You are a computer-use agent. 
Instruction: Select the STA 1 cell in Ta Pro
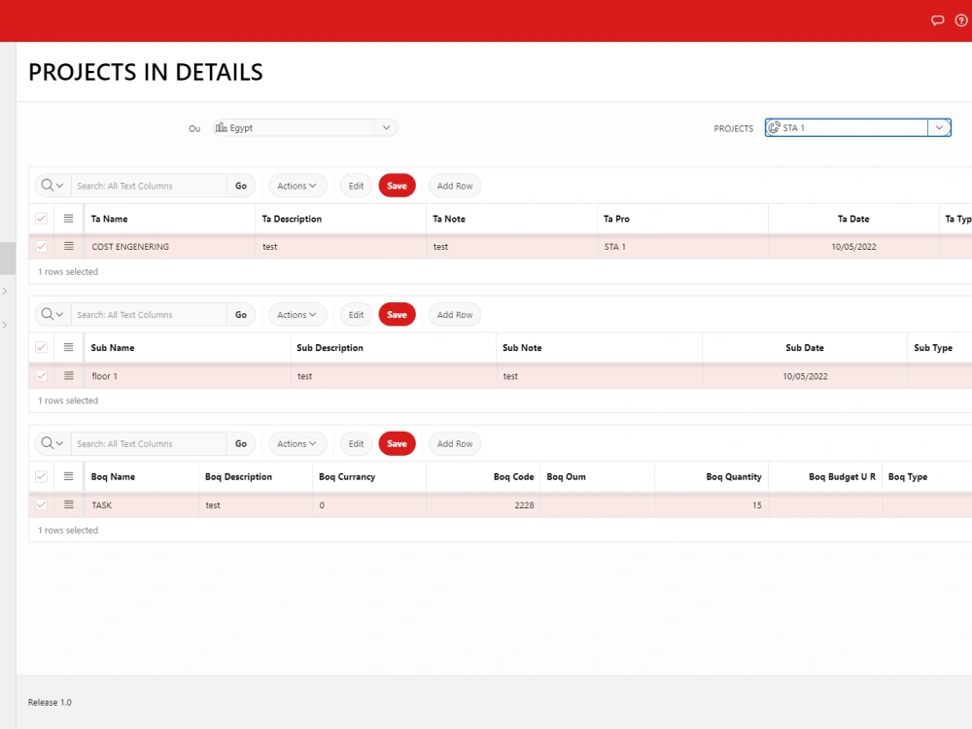(682, 247)
